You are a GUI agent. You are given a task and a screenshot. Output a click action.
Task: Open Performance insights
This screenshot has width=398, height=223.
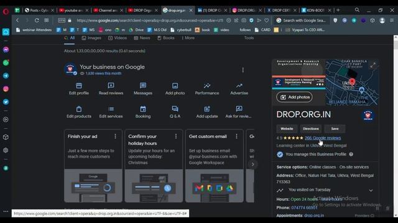click(207, 89)
